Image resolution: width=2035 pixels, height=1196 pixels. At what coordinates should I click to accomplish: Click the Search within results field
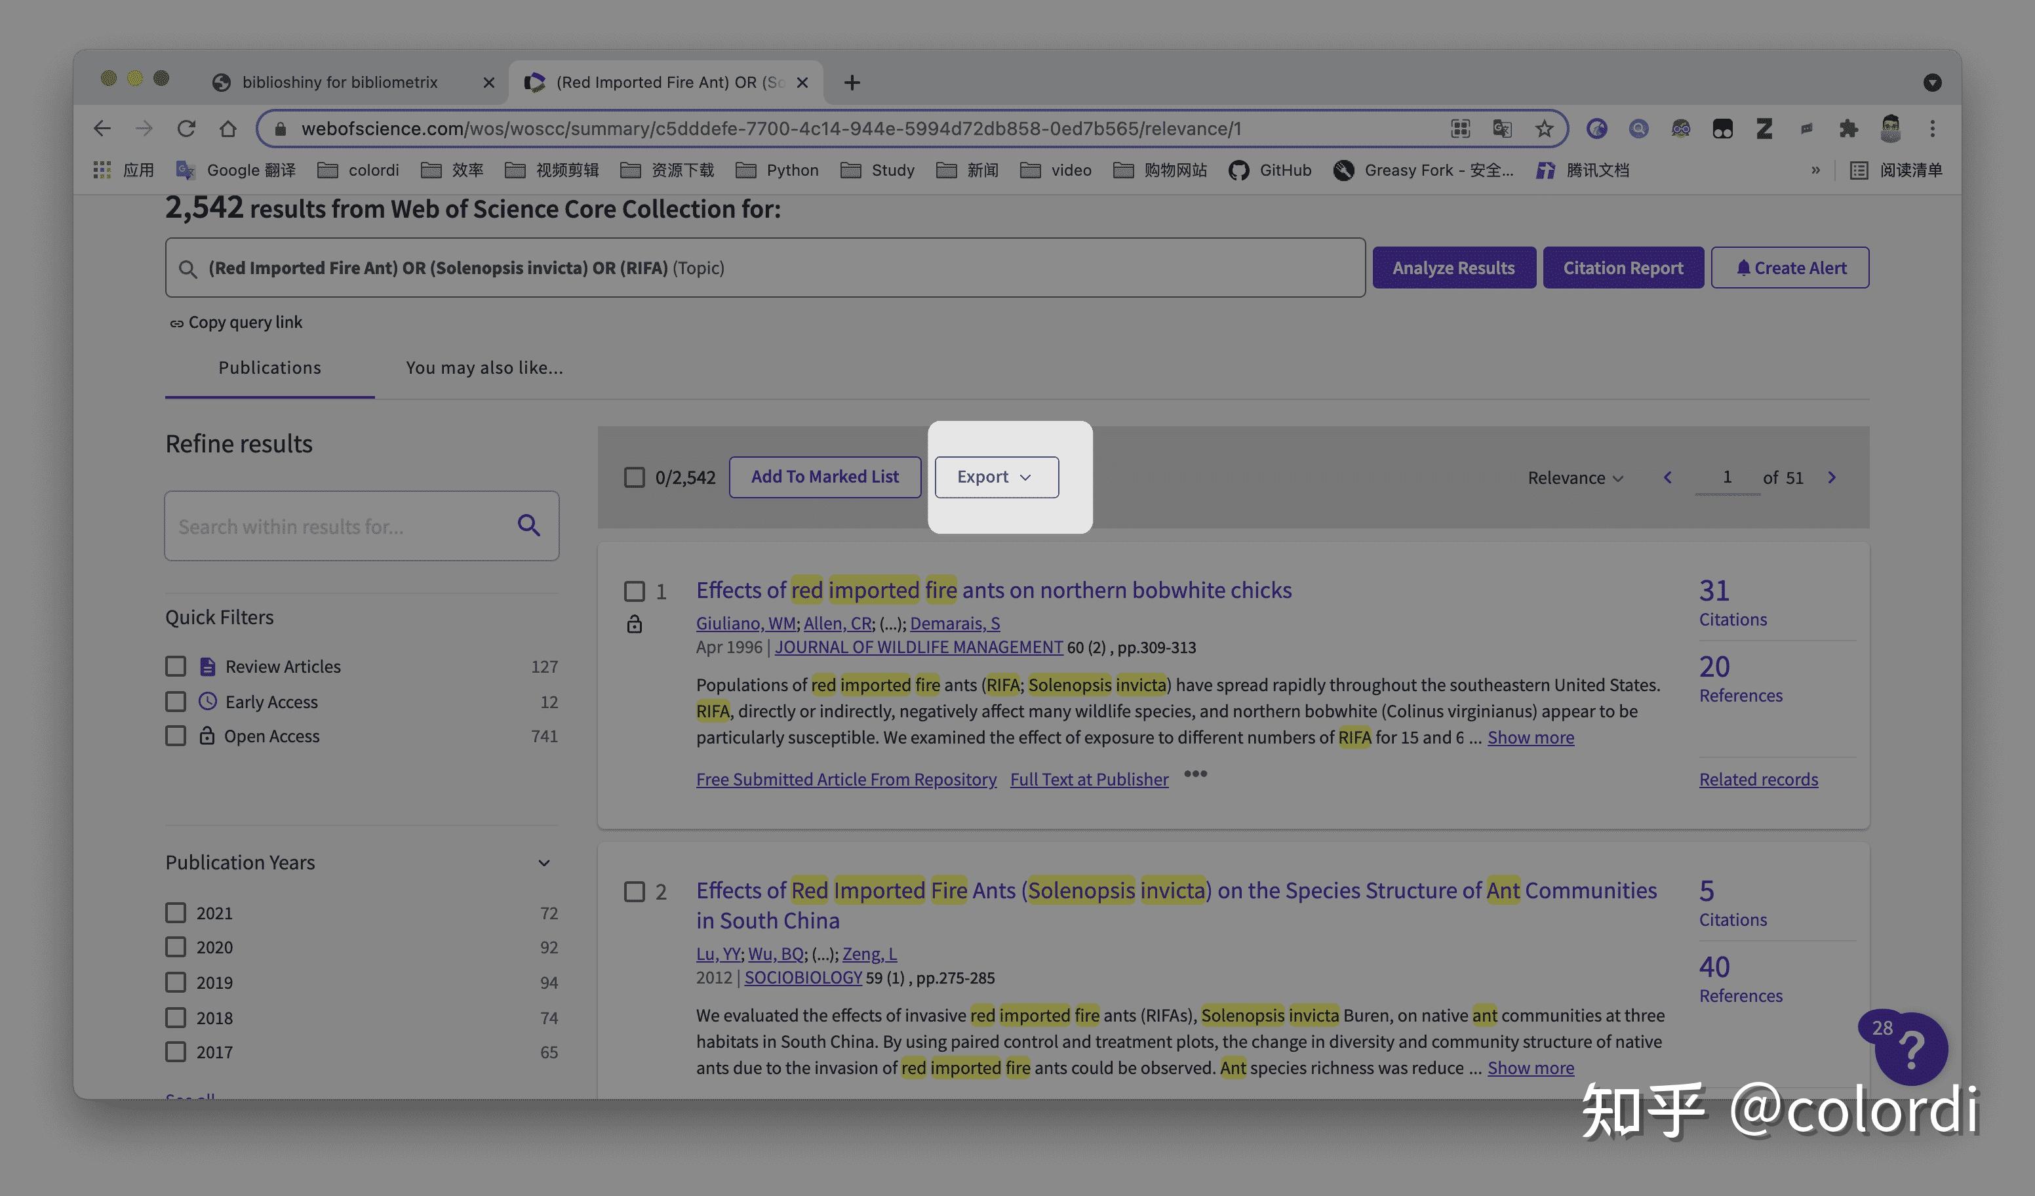click(339, 527)
